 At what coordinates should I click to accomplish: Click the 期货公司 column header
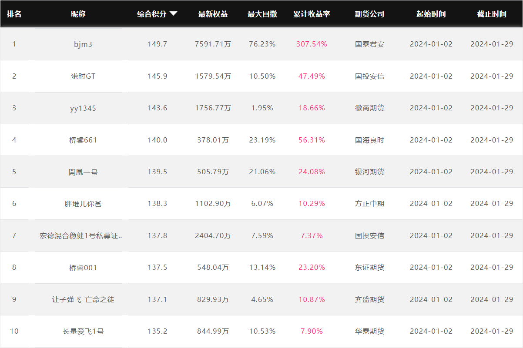[x=369, y=14]
